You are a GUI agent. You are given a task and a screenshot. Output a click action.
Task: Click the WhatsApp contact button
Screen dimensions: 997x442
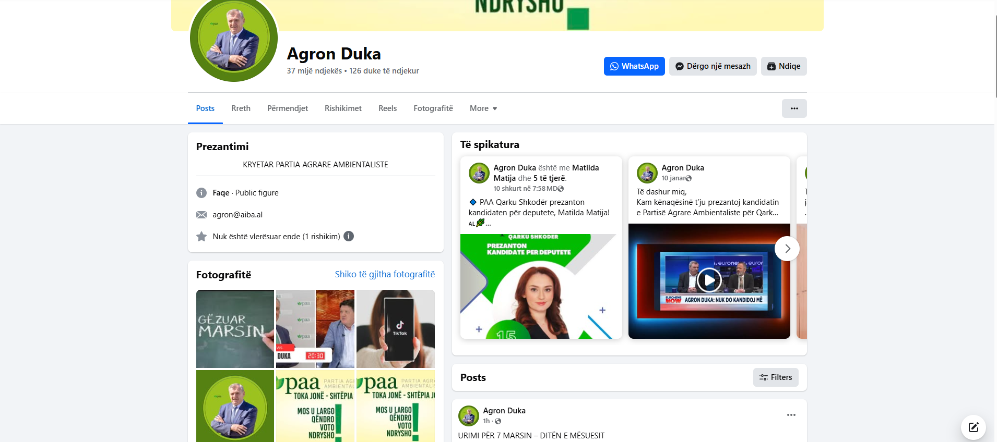tap(634, 66)
